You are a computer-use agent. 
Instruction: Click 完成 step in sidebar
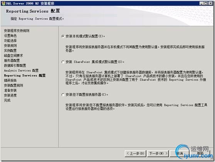coord(7,100)
